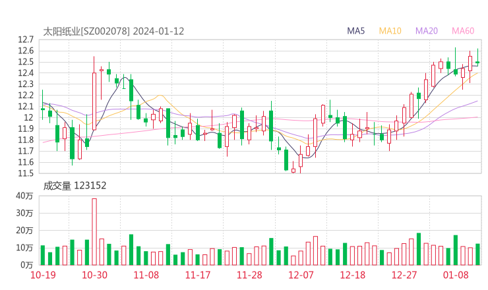Click the 12.3 price axis label

coord(26,84)
